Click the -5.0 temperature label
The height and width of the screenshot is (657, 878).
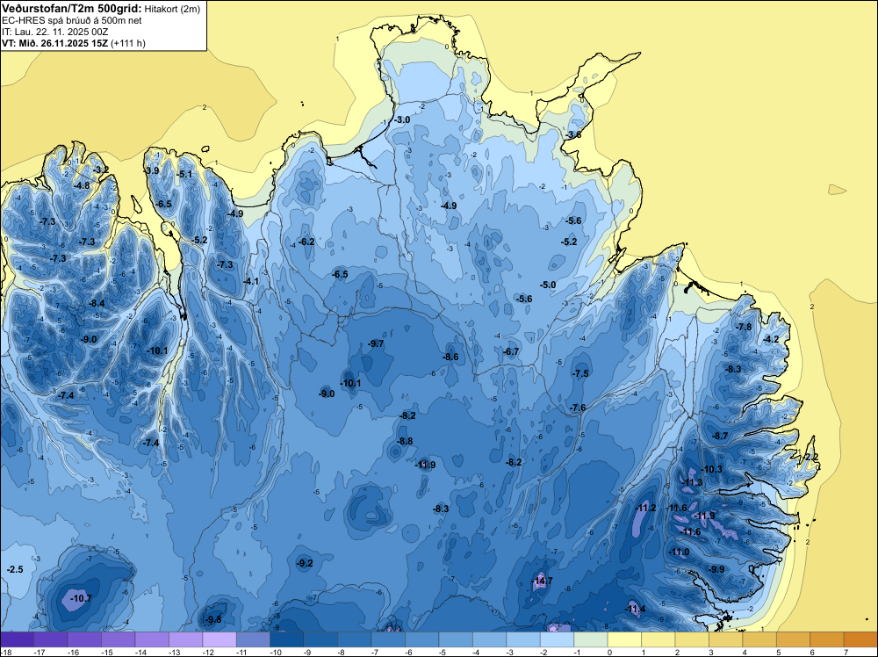coord(548,285)
